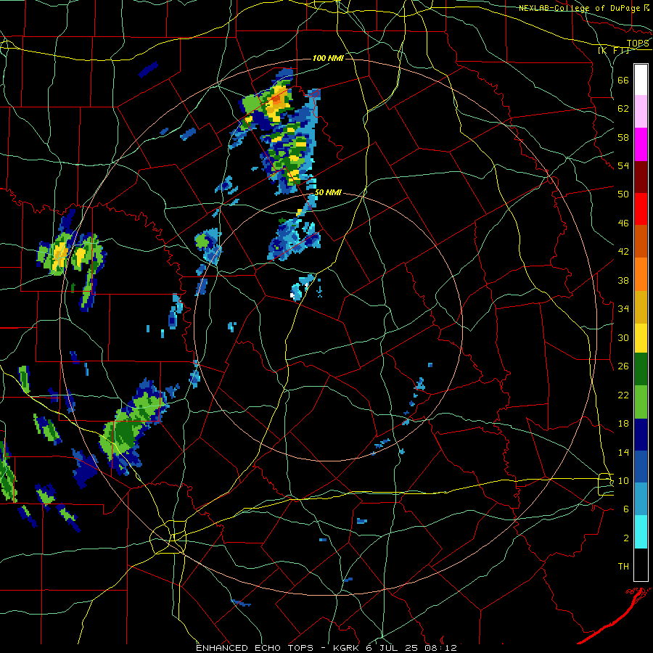Screen dimensions: 653x653
Task: Pick the light orange legend swatch
Action: [641, 274]
